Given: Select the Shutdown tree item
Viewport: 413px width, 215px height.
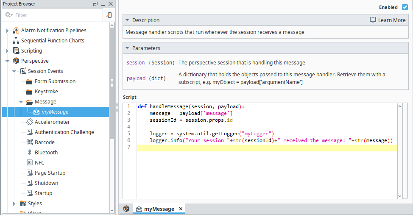Looking at the screenshot, I should [x=46, y=183].
